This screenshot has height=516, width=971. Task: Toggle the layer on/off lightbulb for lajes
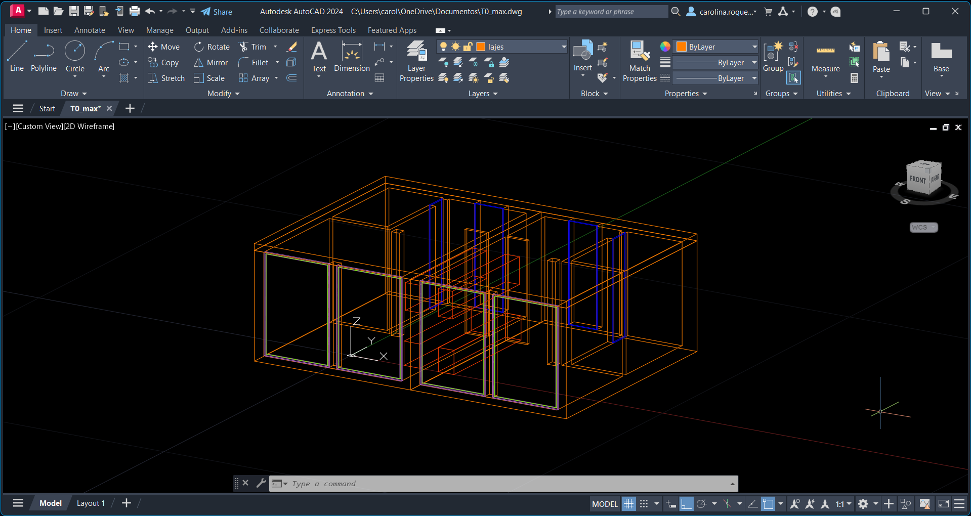point(443,47)
